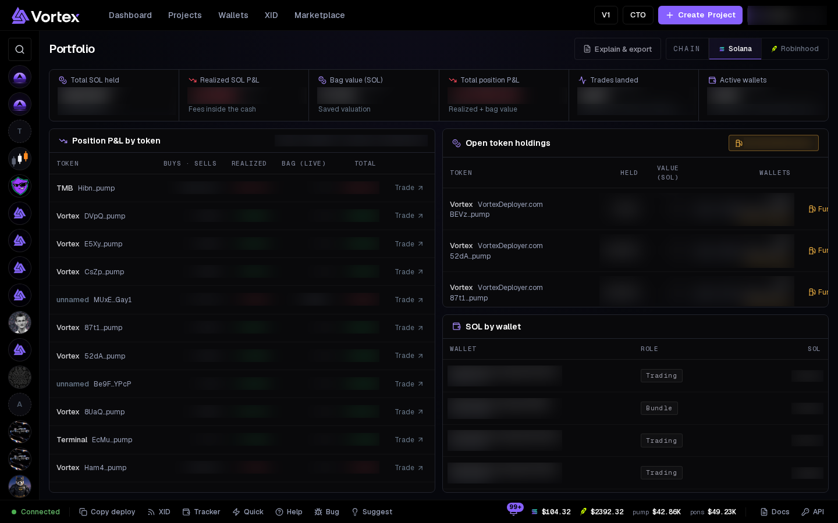Viewport: 838px width, 523px height.
Task: Switch chain to Solana
Action: (x=735, y=49)
